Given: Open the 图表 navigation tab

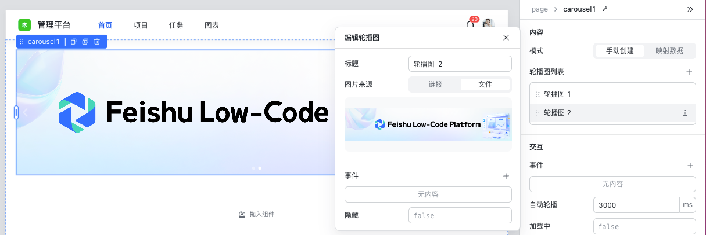Looking at the screenshot, I should 212,25.
